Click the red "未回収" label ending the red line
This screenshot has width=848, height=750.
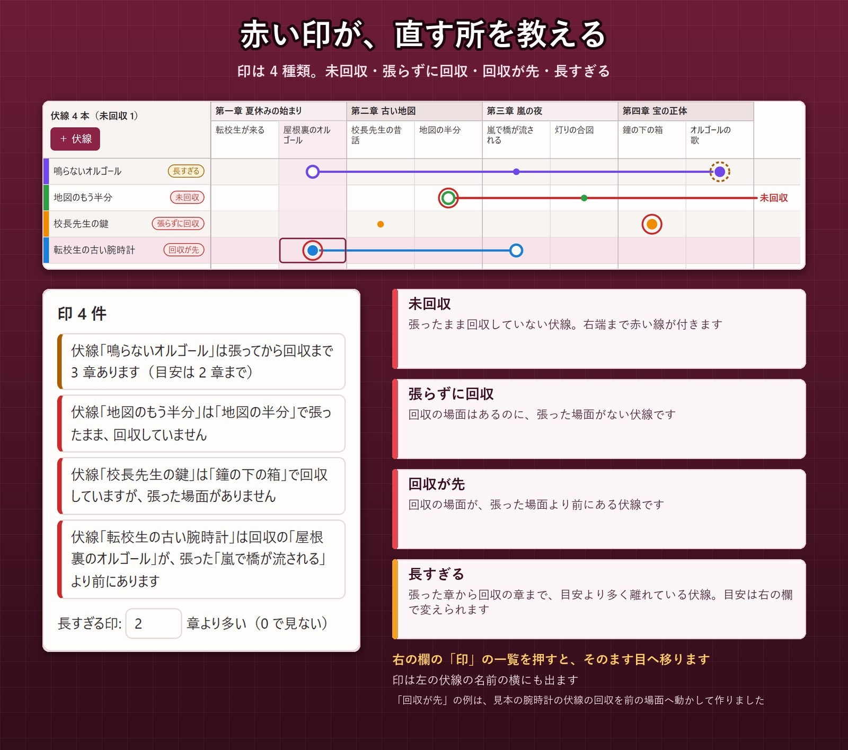(x=774, y=198)
